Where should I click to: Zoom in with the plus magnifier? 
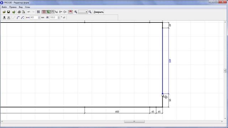pyautogui.click(x=76, y=12)
